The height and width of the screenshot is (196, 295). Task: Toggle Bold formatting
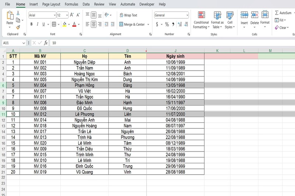[31, 24]
